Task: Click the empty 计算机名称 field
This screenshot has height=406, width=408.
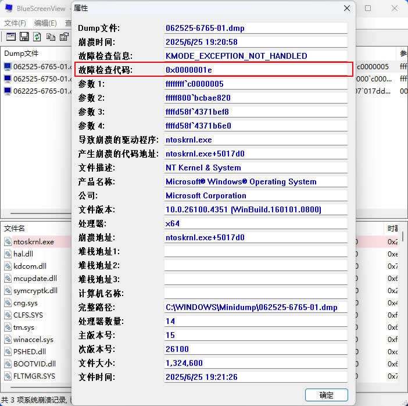Action: 256,293
